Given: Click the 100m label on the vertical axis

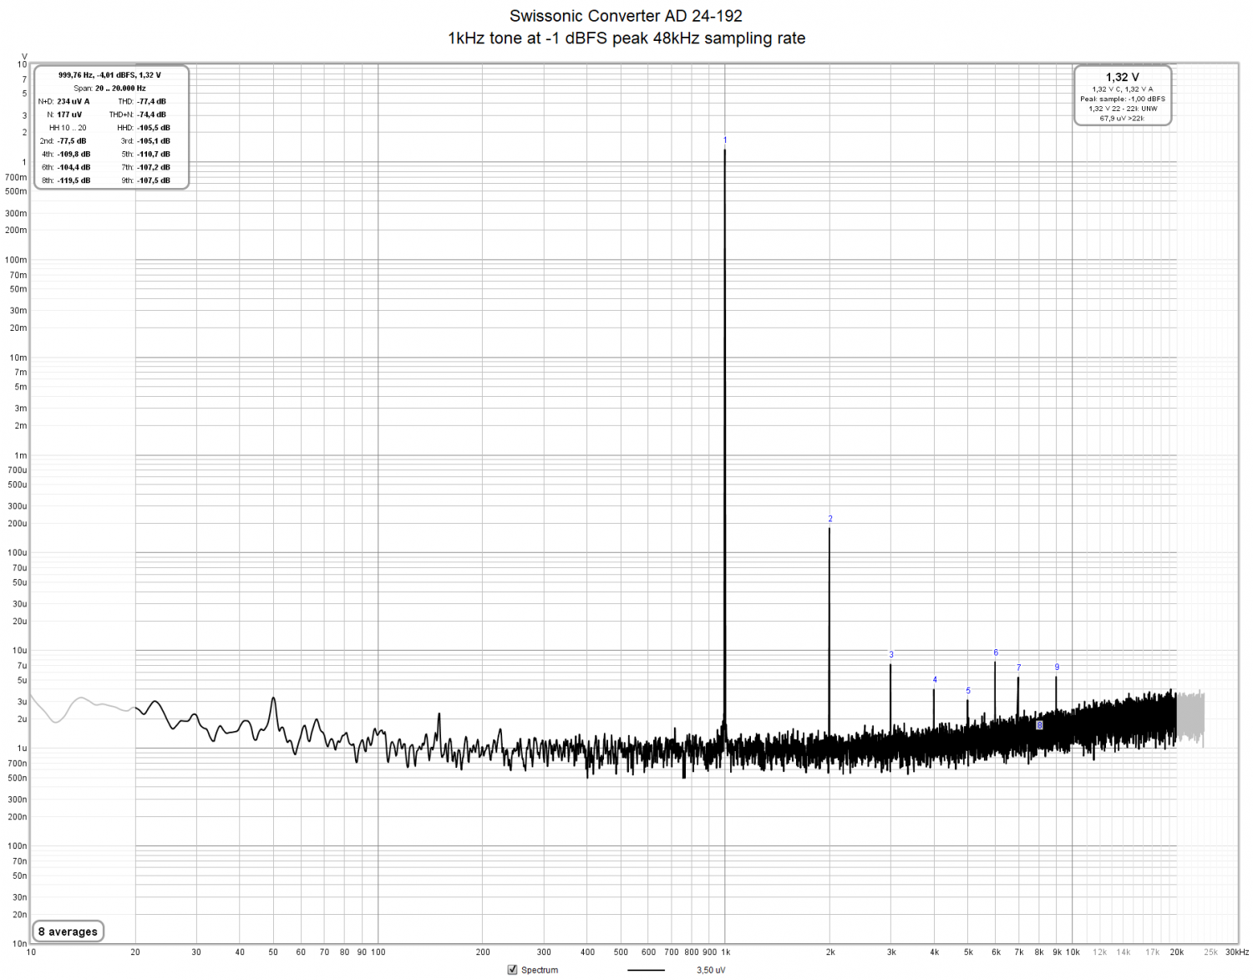Looking at the screenshot, I should (x=16, y=260).
